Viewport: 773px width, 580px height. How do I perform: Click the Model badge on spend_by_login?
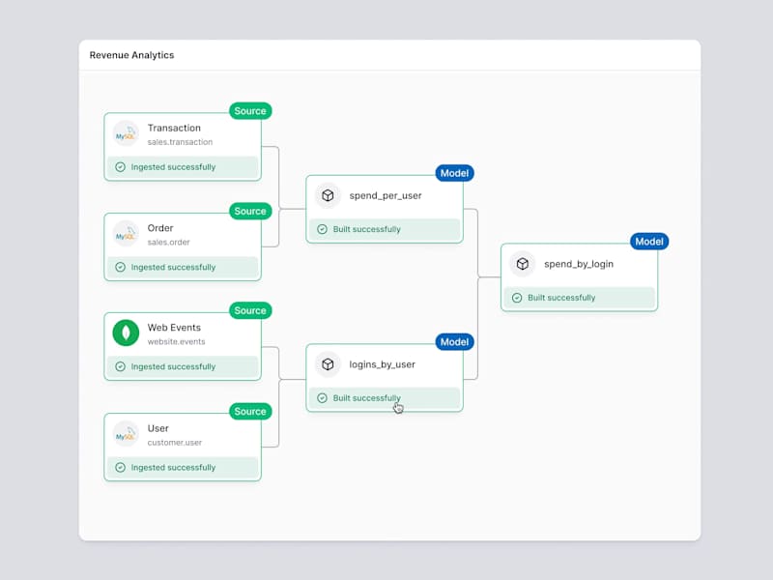[649, 242]
